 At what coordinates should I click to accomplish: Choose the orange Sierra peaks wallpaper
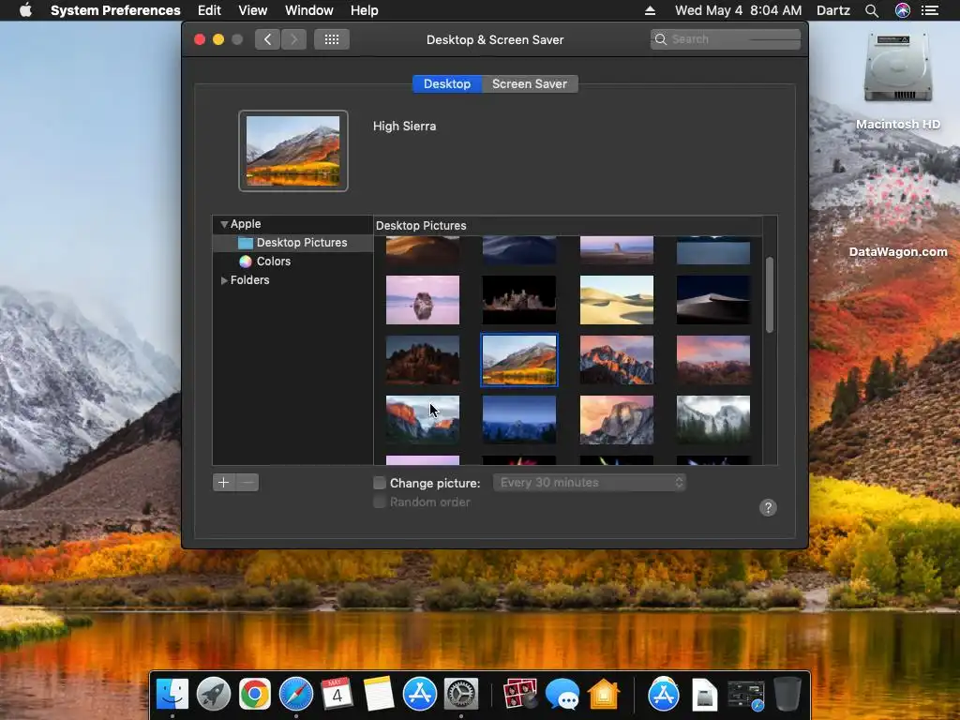tap(617, 360)
